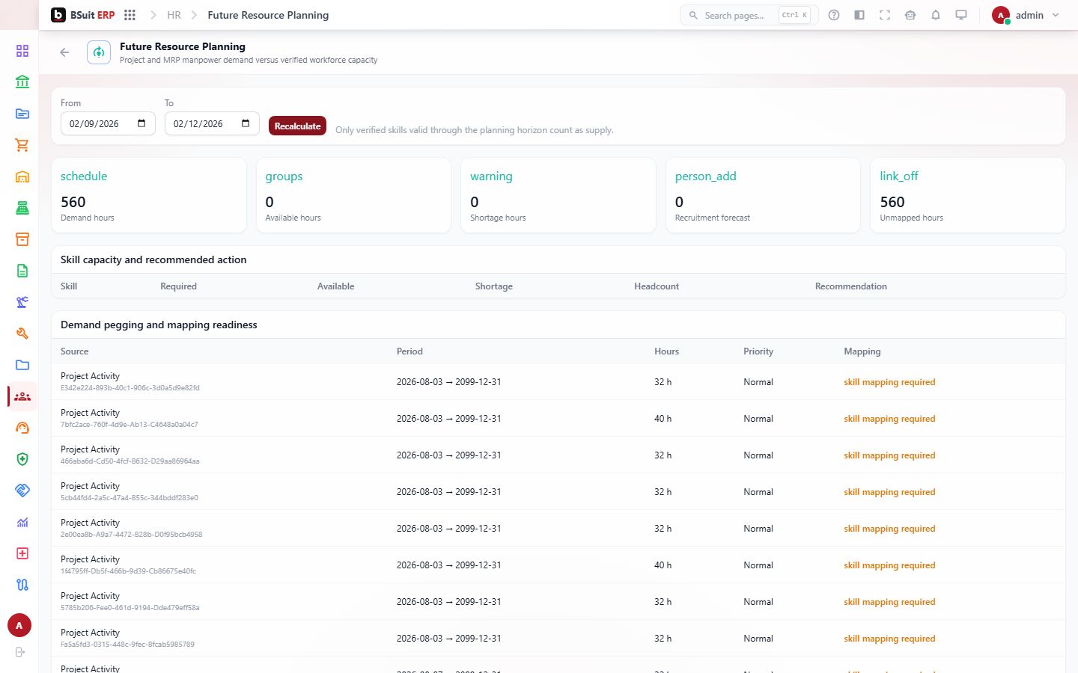Click Project Activity row ending C4648a0a04c7
1078x673 pixels.
(558, 418)
